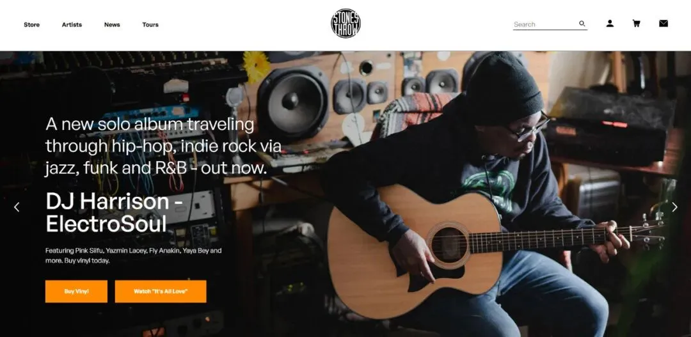Go to the News page

coord(112,25)
